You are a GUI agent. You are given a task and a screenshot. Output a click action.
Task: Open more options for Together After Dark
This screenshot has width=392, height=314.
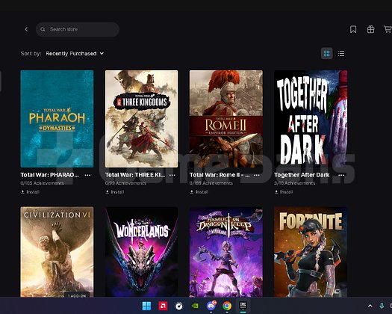(341, 175)
